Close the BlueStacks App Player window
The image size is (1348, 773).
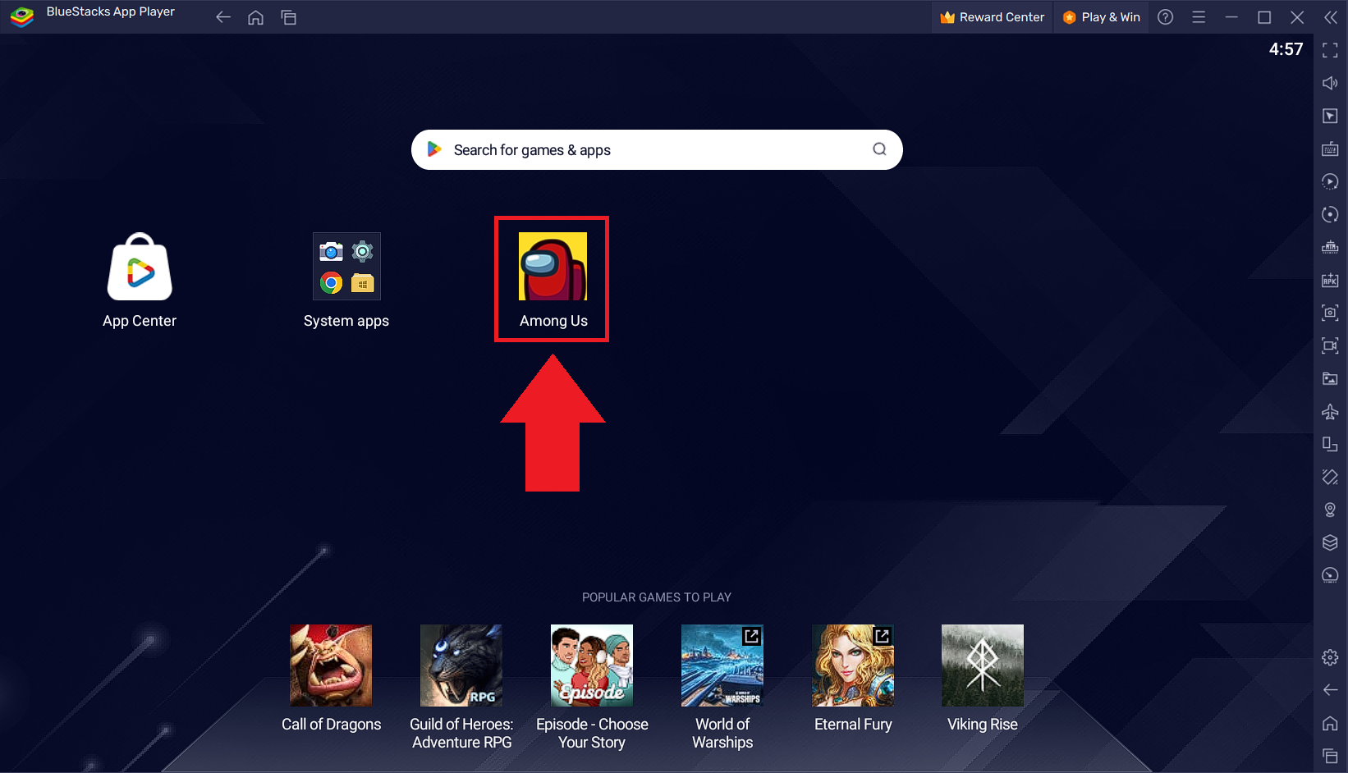[x=1297, y=17]
